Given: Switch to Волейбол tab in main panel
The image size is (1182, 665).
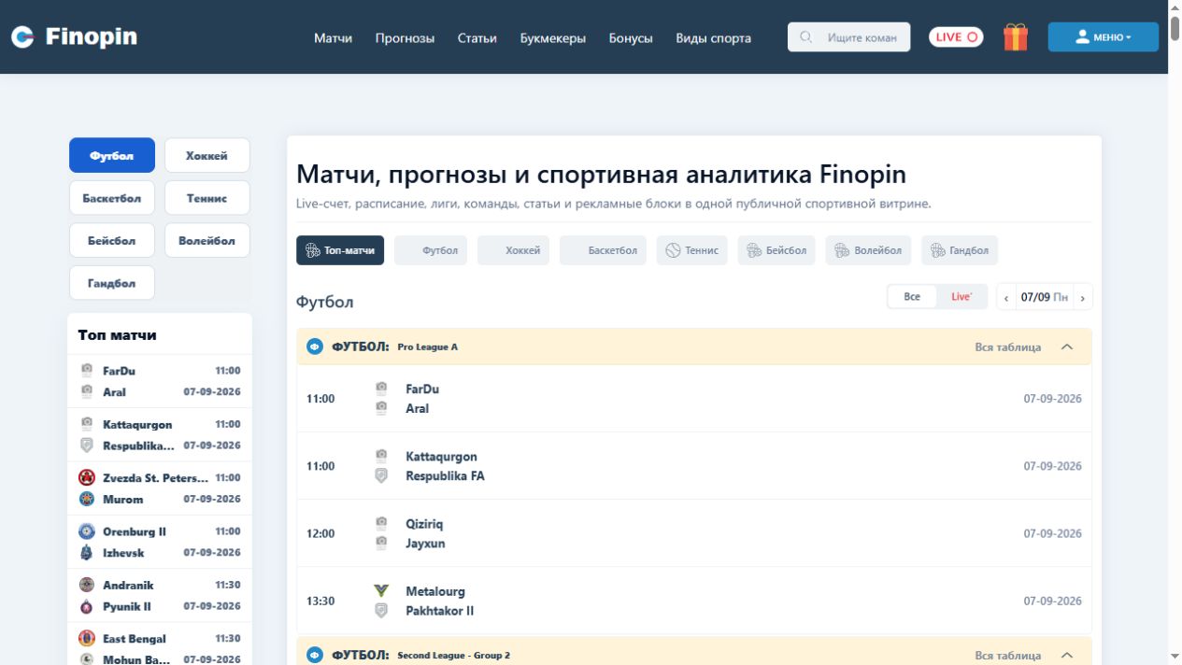Looking at the screenshot, I should pos(868,250).
